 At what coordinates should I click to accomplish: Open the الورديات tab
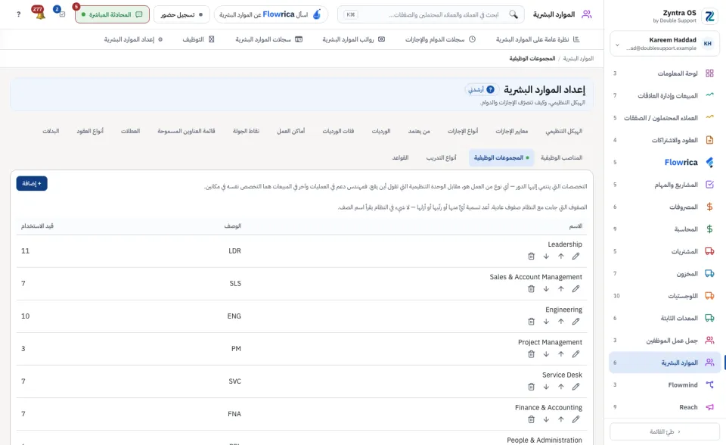click(x=380, y=131)
